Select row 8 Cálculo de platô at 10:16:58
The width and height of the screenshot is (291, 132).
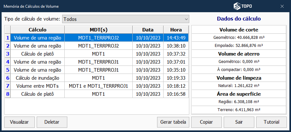37,94
